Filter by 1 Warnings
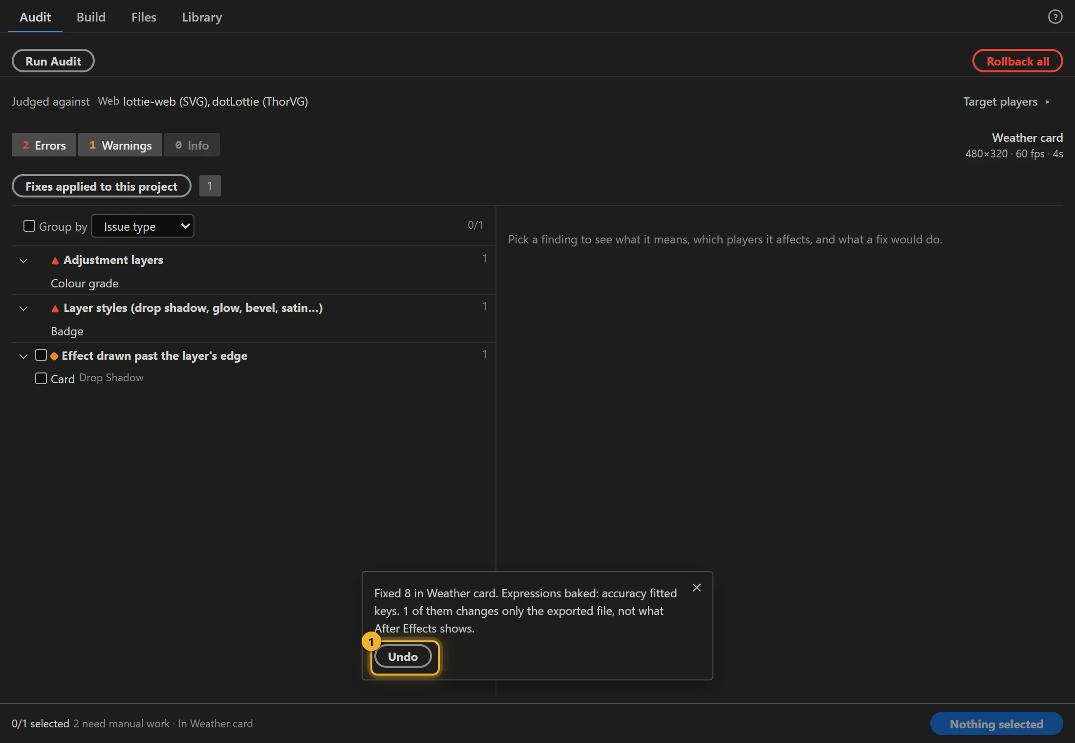1075x743 pixels. pos(120,145)
